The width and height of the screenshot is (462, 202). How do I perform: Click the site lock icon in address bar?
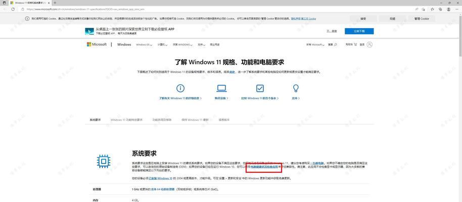(x=23, y=9)
